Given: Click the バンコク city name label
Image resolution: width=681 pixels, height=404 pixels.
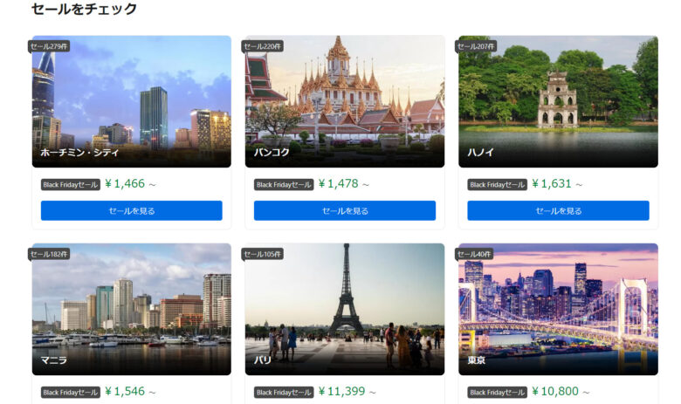Looking at the screenshot, I should (x=272, y=153).
